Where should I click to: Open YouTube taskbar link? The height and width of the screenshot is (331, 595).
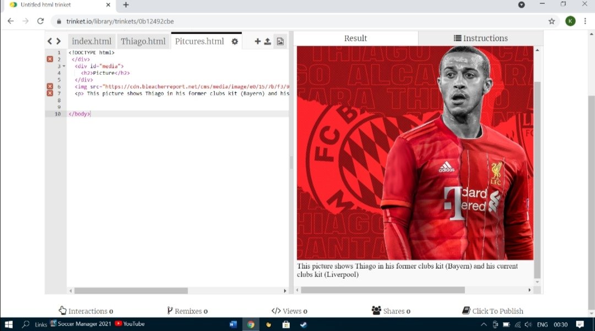pos(130,324)
